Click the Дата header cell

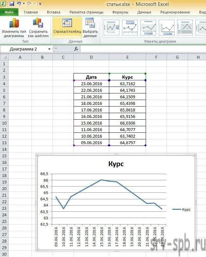91,77
